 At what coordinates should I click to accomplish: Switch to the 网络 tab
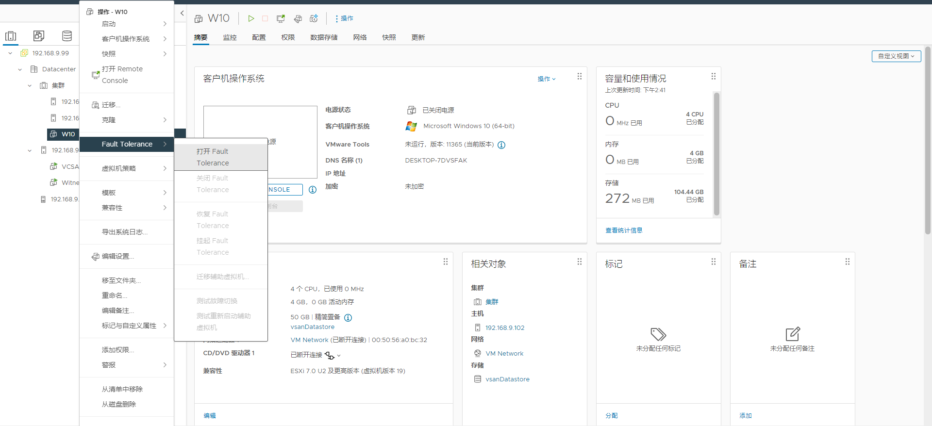[360, 37]
